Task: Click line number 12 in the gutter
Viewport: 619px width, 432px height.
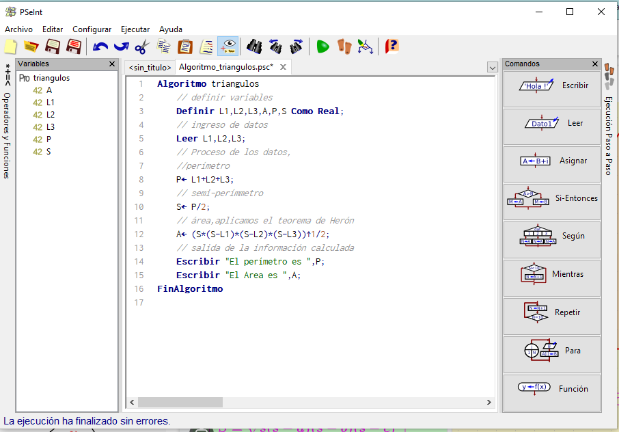Action: [x=139, y=234]
